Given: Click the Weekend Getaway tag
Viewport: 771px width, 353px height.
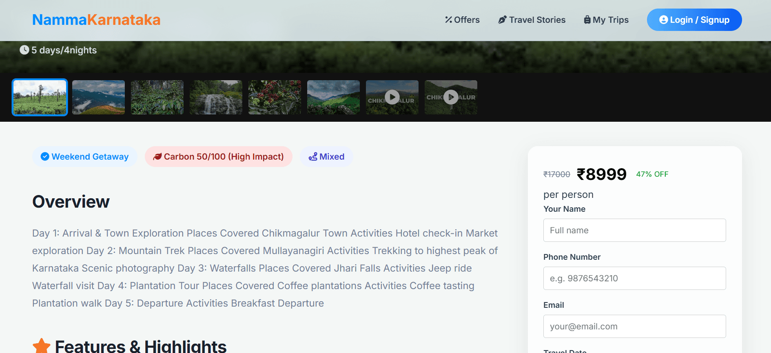Looking at the screenshot, I should (x=85, y=156).
